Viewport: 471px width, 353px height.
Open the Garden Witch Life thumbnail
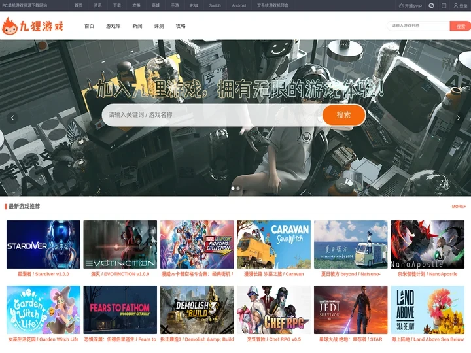(43, 310)
